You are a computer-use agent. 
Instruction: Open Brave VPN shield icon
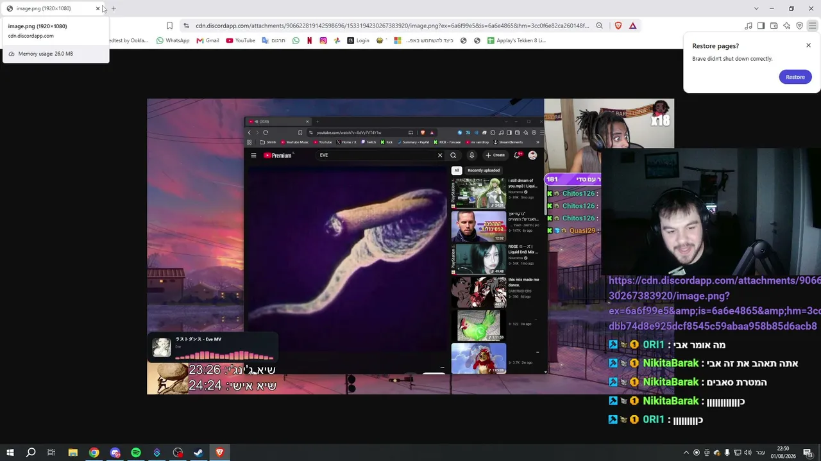(x=799, y=26)
